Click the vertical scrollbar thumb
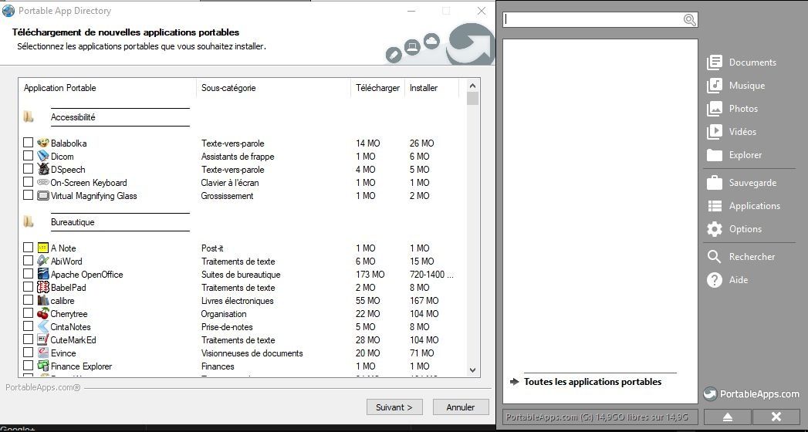The height and width of the screenshot is (432, 808). pyautogui.click(x=472, y=98)
